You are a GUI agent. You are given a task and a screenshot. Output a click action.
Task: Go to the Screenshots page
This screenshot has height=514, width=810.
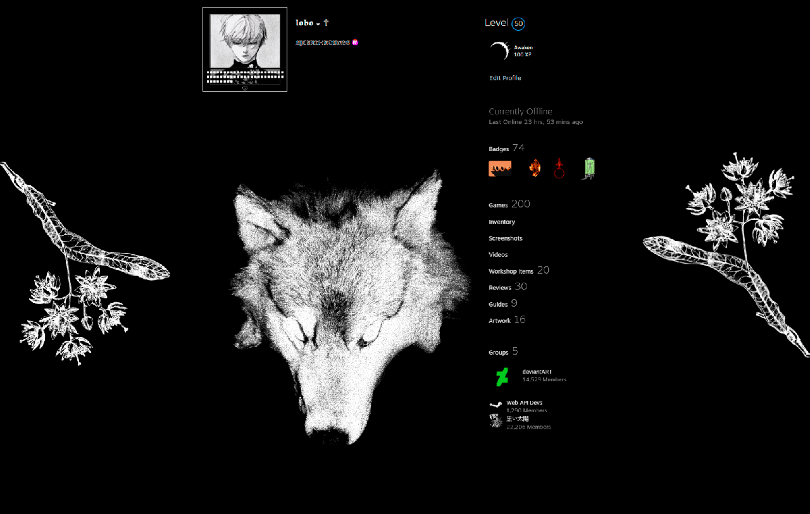[506, 238]
